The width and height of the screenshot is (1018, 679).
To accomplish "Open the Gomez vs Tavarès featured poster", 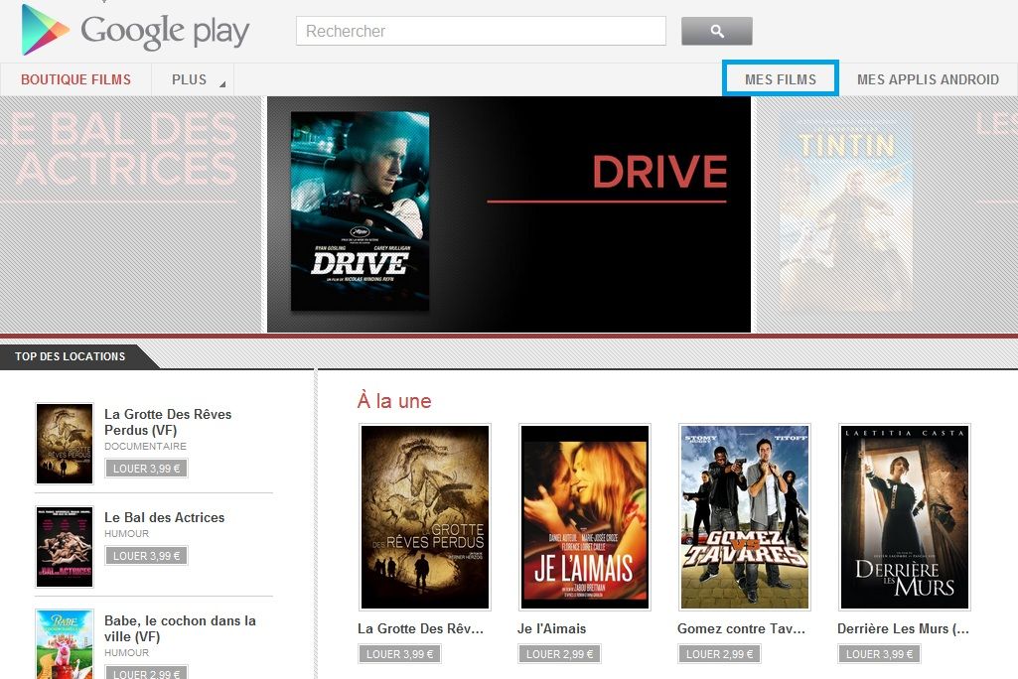I will click(x=745, y=517).
